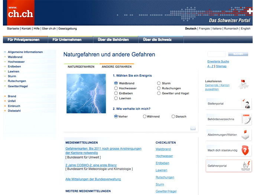Select the Während radio button
This screenshot has width=254, height=195.
coord(145,116)
